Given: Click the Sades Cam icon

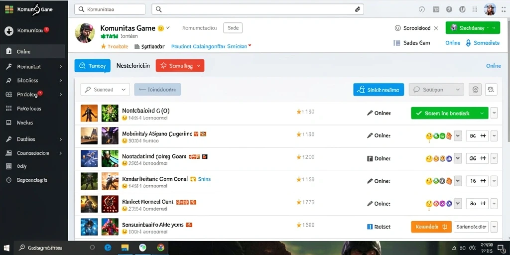Looking at the screenshot, I should [x=396, y=43].
